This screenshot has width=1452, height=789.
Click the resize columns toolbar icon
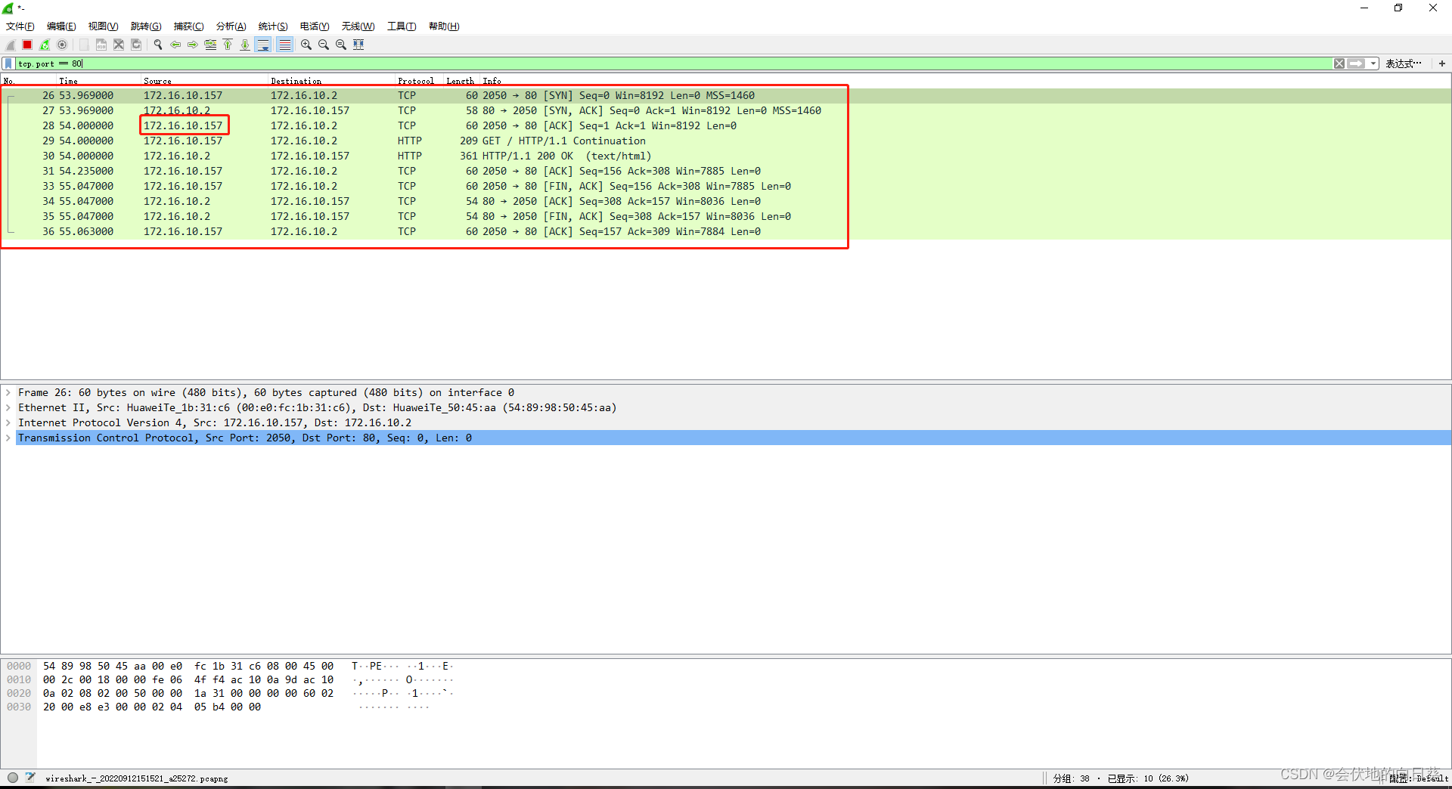[x=358, y=45]
